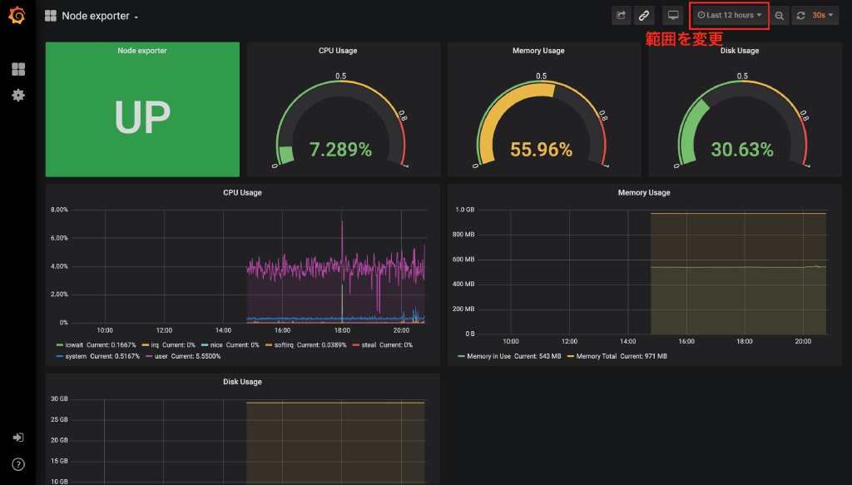This screenshot has height=485, width=852.
Task: Open the Help question mark icon
Action: point(17,464)
